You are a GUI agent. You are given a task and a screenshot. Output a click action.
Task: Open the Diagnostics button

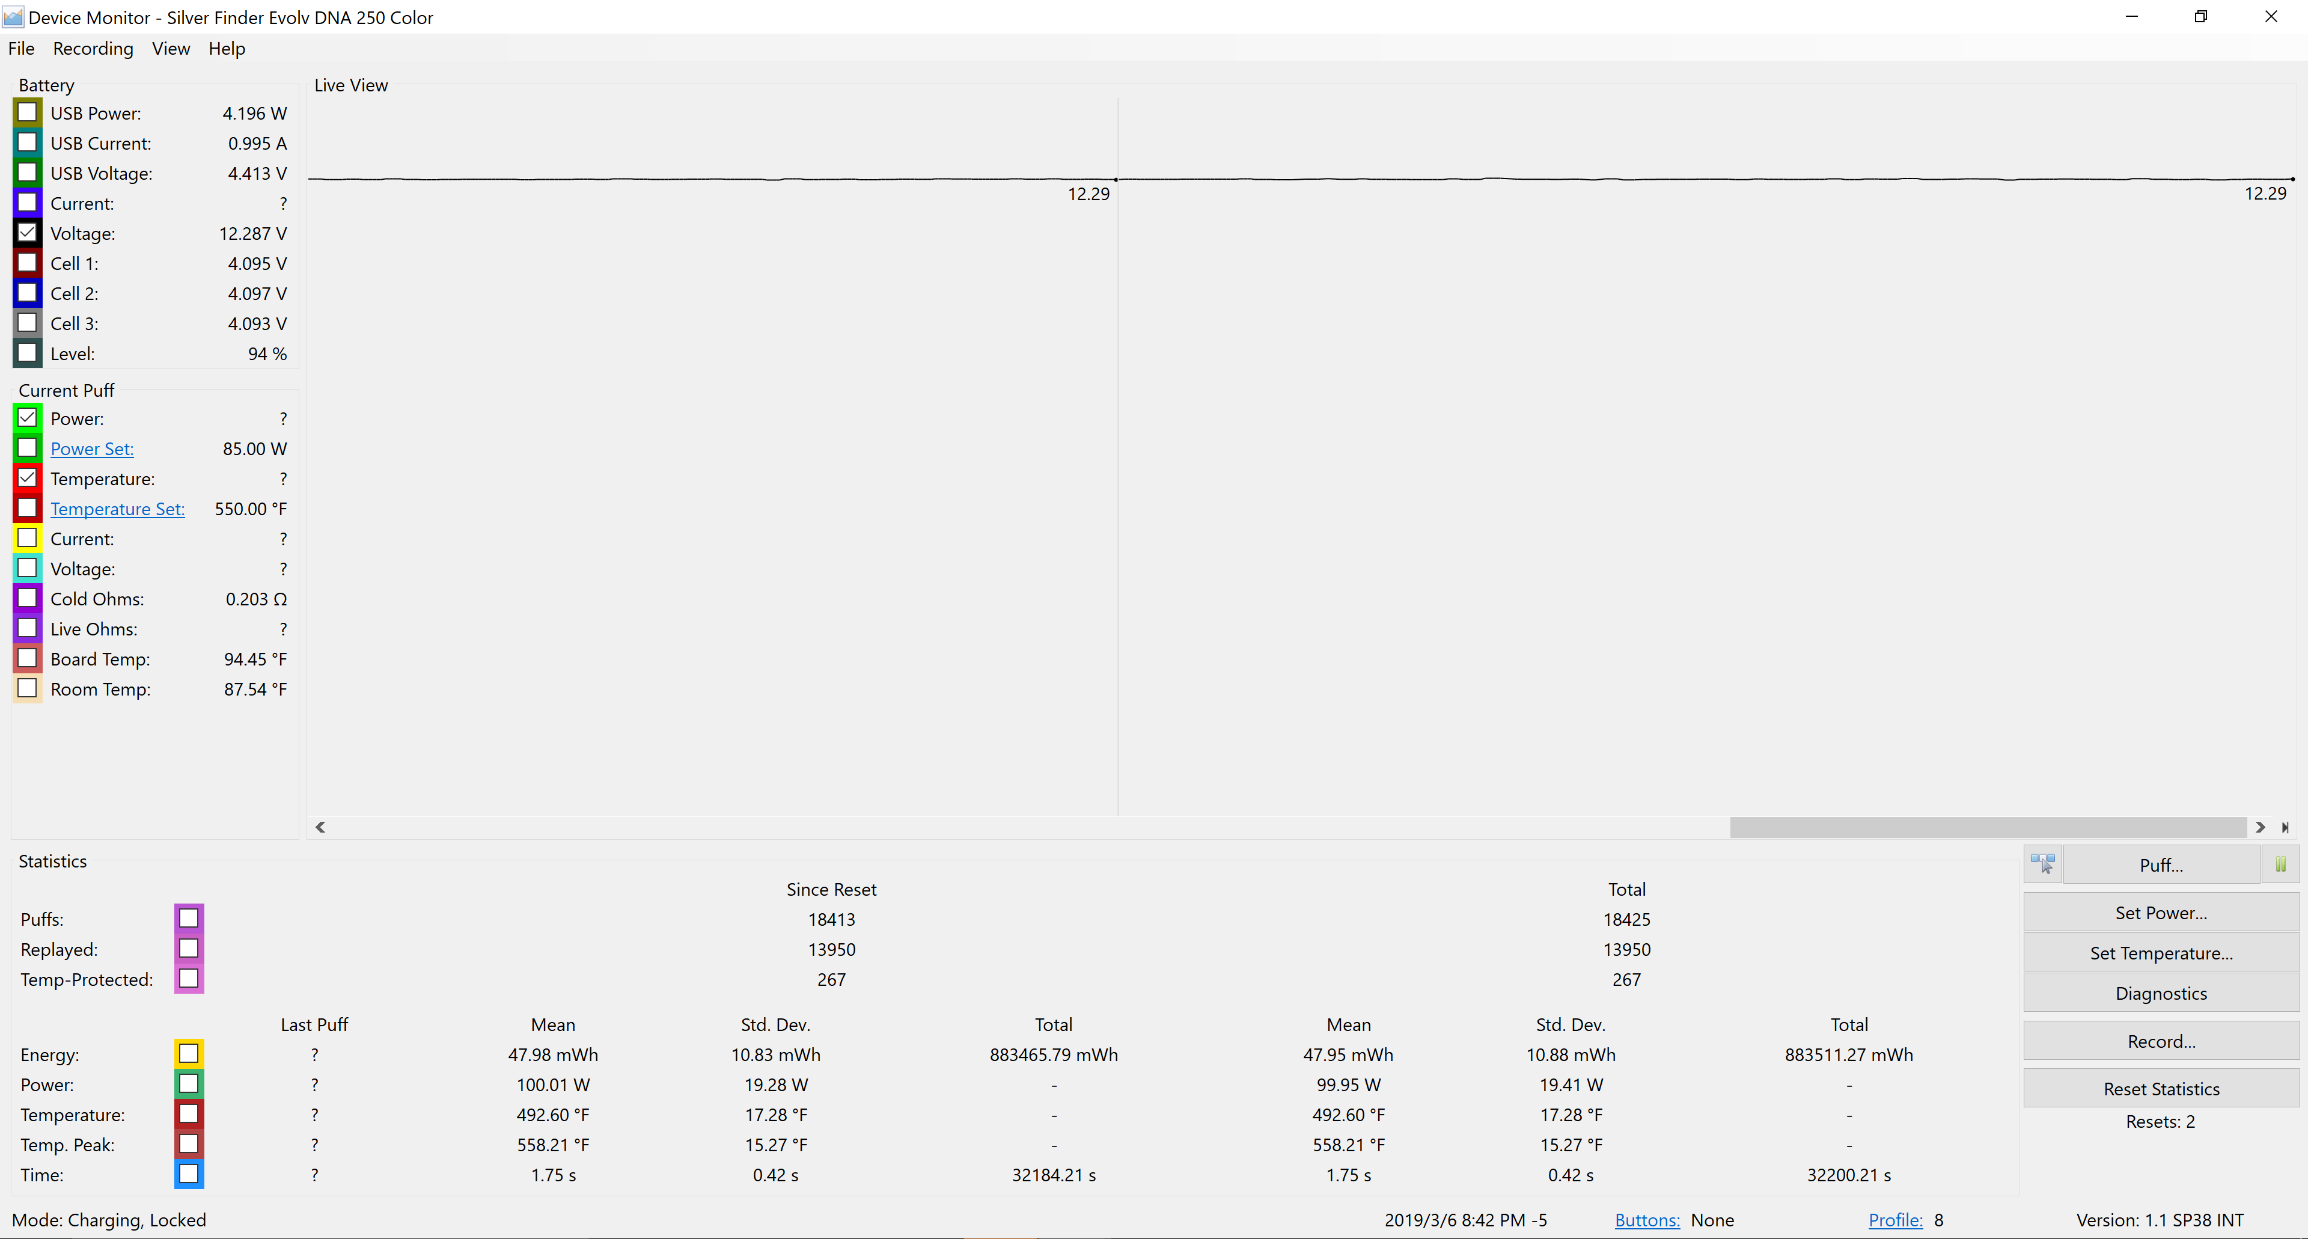click(2160, 993)
